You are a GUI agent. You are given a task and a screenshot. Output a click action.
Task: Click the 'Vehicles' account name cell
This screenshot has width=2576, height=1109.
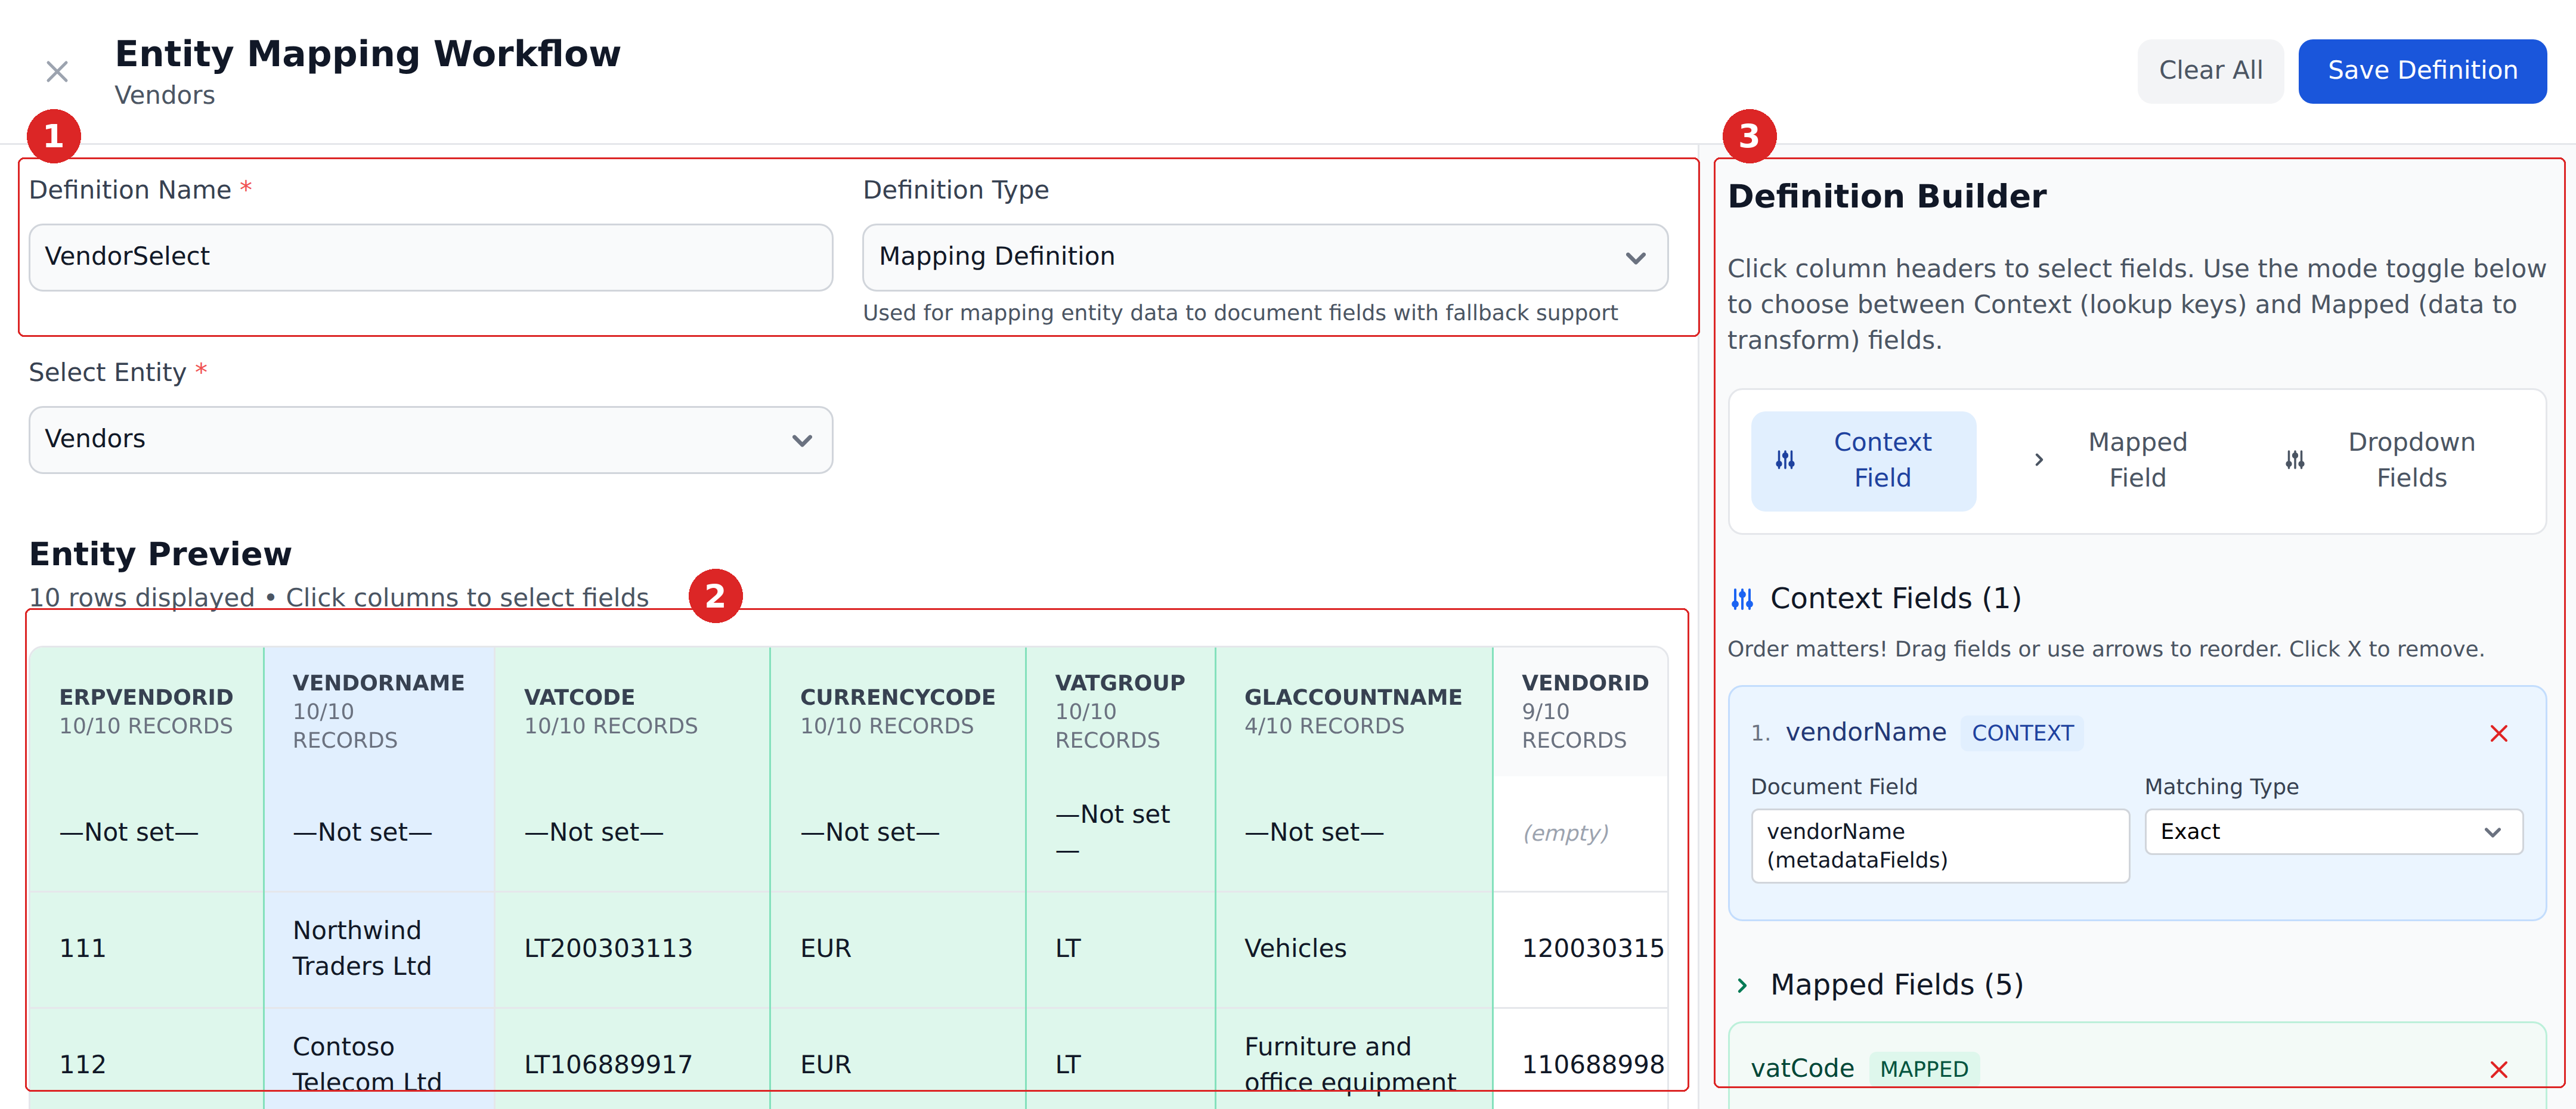(x=1354, y=949)
